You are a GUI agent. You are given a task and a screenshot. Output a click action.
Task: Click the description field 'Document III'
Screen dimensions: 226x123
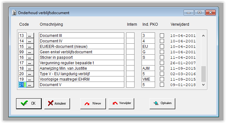tap(82, 35)
